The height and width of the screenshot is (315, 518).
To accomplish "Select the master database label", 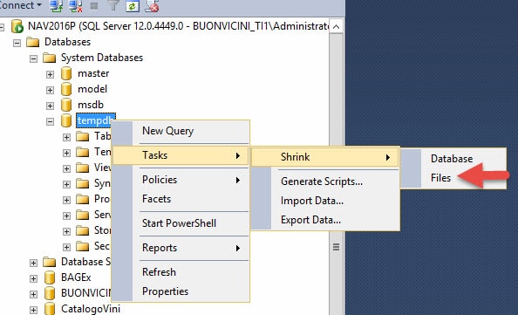I will pyautogui.click(x=93, y=73).
